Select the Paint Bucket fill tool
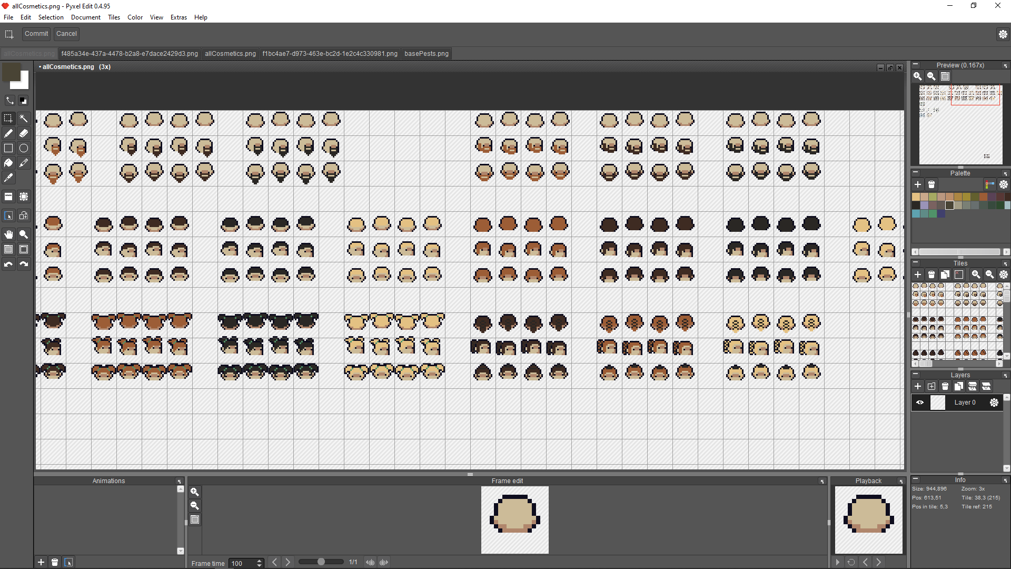 [x=8, y=163]
